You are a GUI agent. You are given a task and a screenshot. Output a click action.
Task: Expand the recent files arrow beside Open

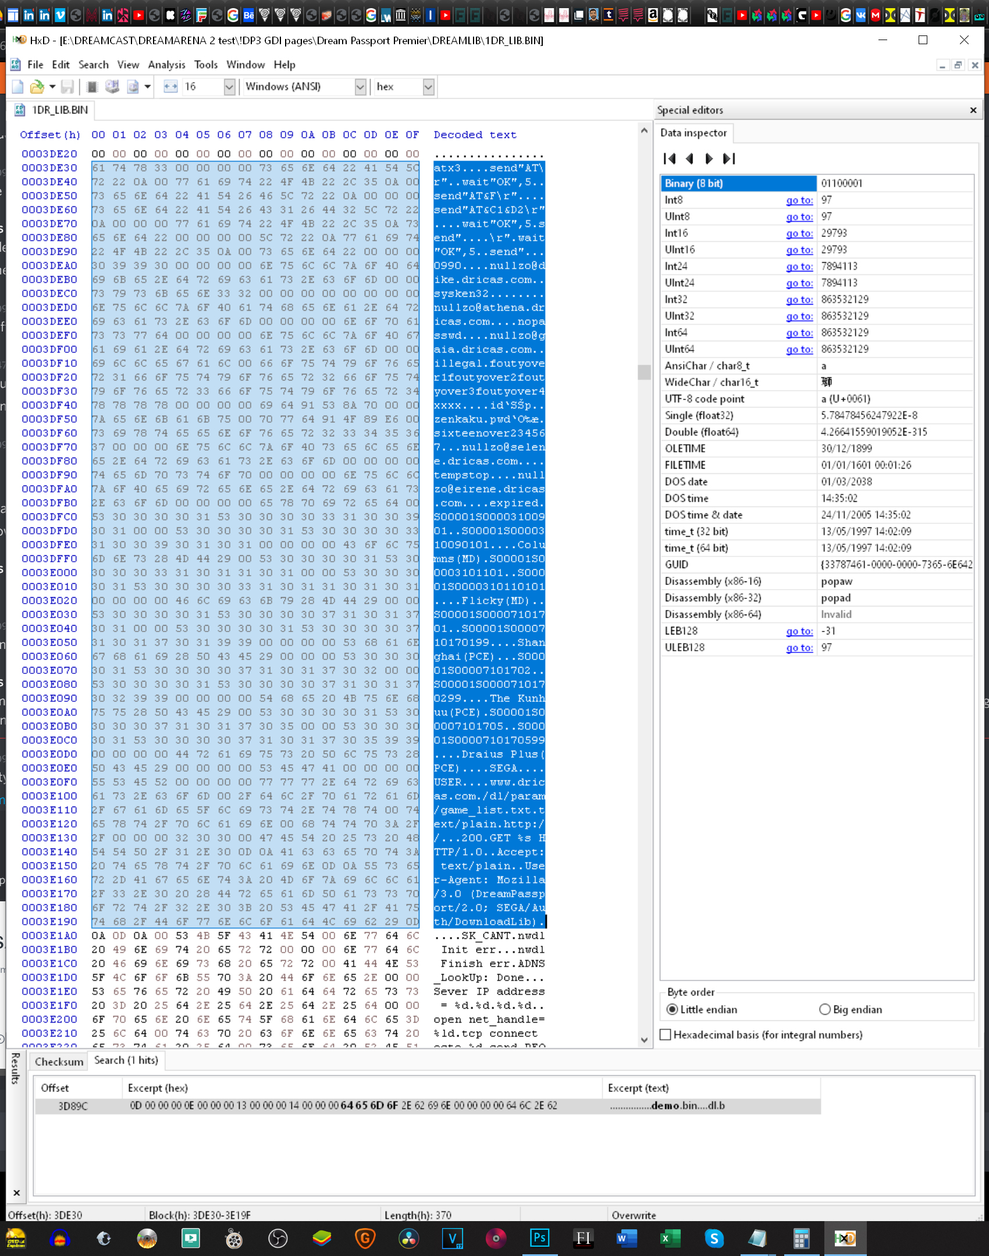[52, 87]
